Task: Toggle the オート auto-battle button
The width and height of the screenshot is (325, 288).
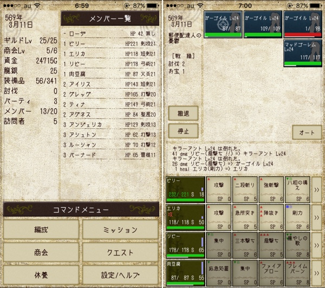Action: click(x=307, y=133)
